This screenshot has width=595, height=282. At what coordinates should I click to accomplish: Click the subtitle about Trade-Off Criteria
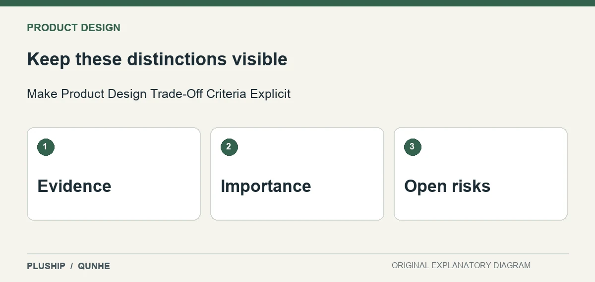pos(159,94)
